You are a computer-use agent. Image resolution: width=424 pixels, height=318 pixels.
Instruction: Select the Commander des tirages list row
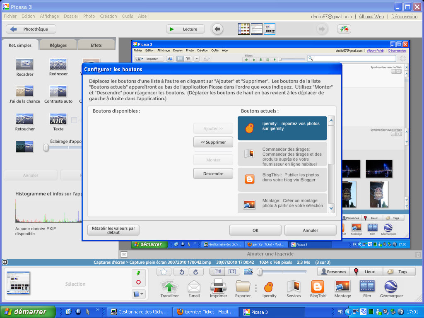click(282, 154)
